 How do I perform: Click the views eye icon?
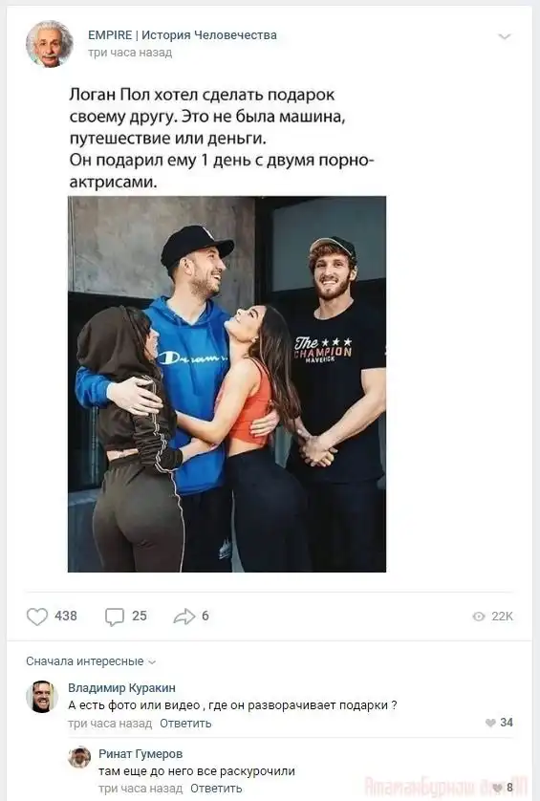pyautogui.click(x=479, y=617)
